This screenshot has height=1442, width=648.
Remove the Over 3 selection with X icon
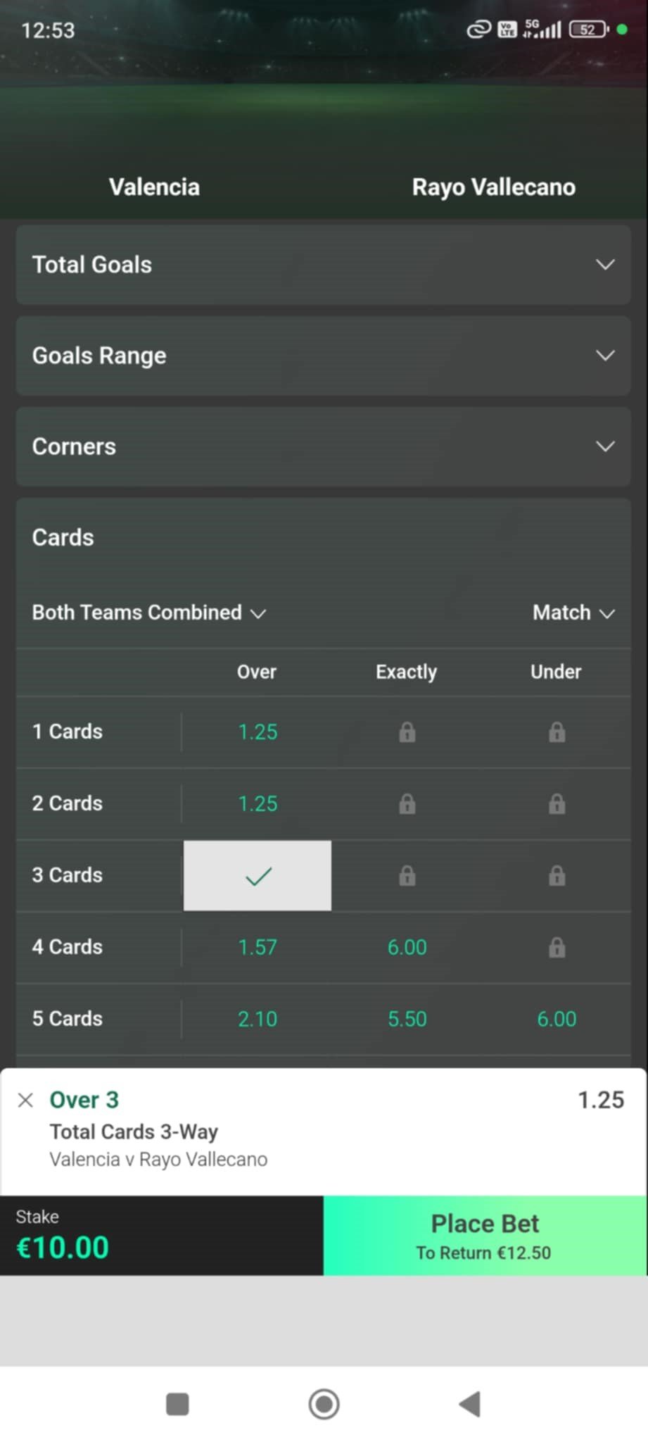coord(25,1100)
